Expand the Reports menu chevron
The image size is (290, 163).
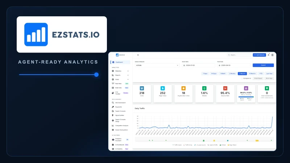point(128,75)
